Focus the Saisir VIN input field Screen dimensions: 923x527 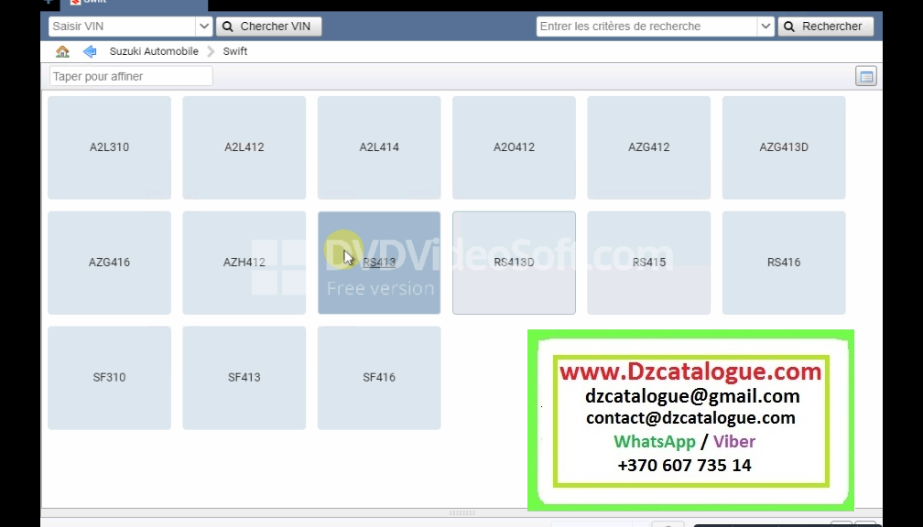pyautogui.click(x=123, y=26)
